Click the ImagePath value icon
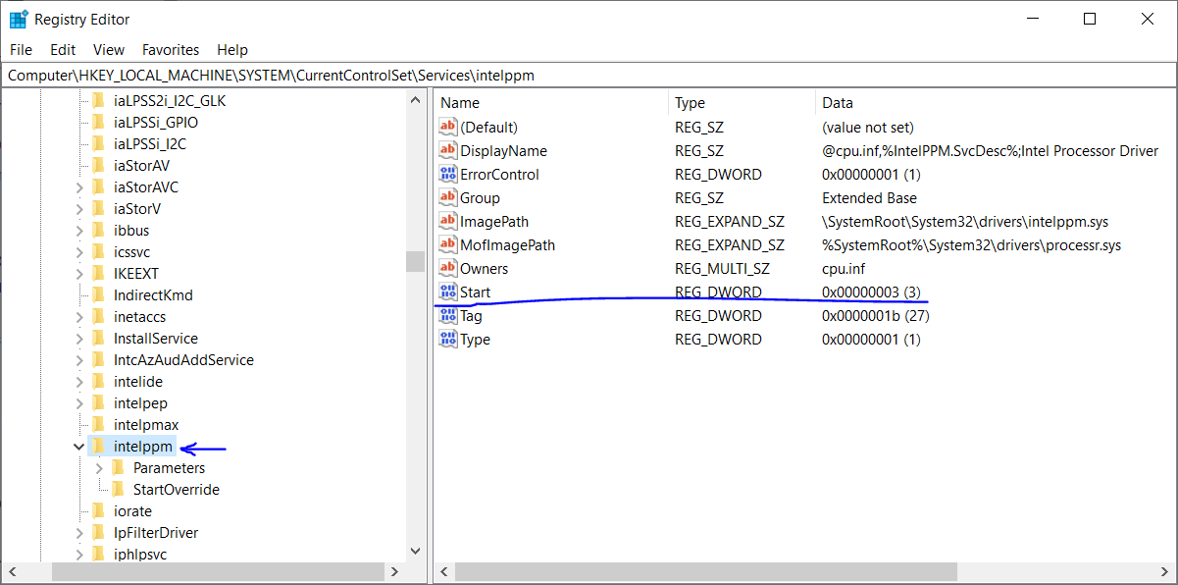This screenshot has height=585, width=1178. (447, 221)
